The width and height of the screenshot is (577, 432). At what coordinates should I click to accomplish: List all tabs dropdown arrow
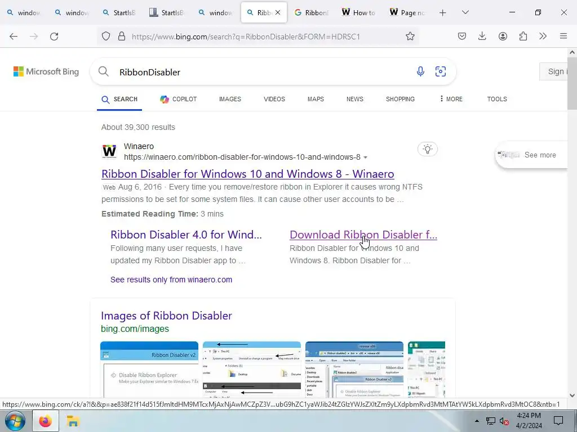tap(465, 12)
